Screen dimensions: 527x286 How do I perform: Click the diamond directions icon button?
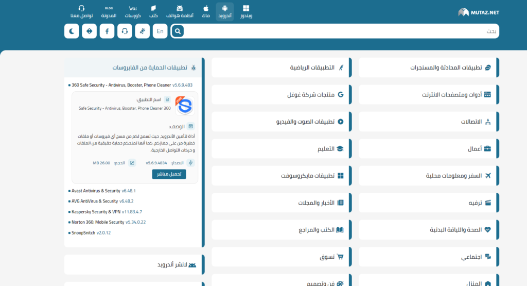point(90,31)
